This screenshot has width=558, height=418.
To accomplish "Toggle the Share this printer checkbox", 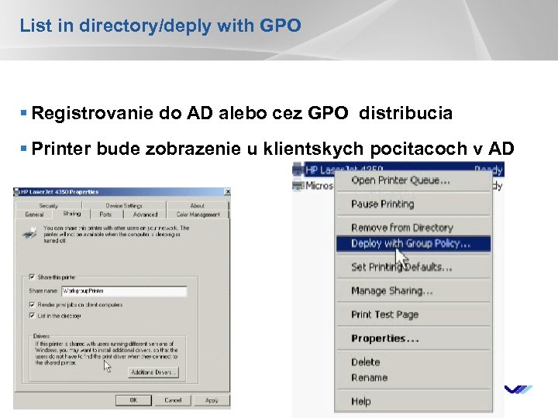I will pyautogui.click(x=32, y=277).
